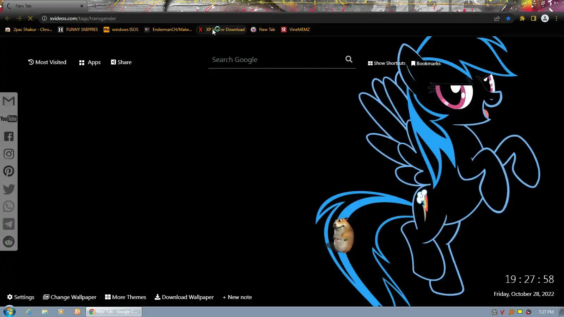Toggle Show Shortcuts
564x317 pixels.
point(387,63)
